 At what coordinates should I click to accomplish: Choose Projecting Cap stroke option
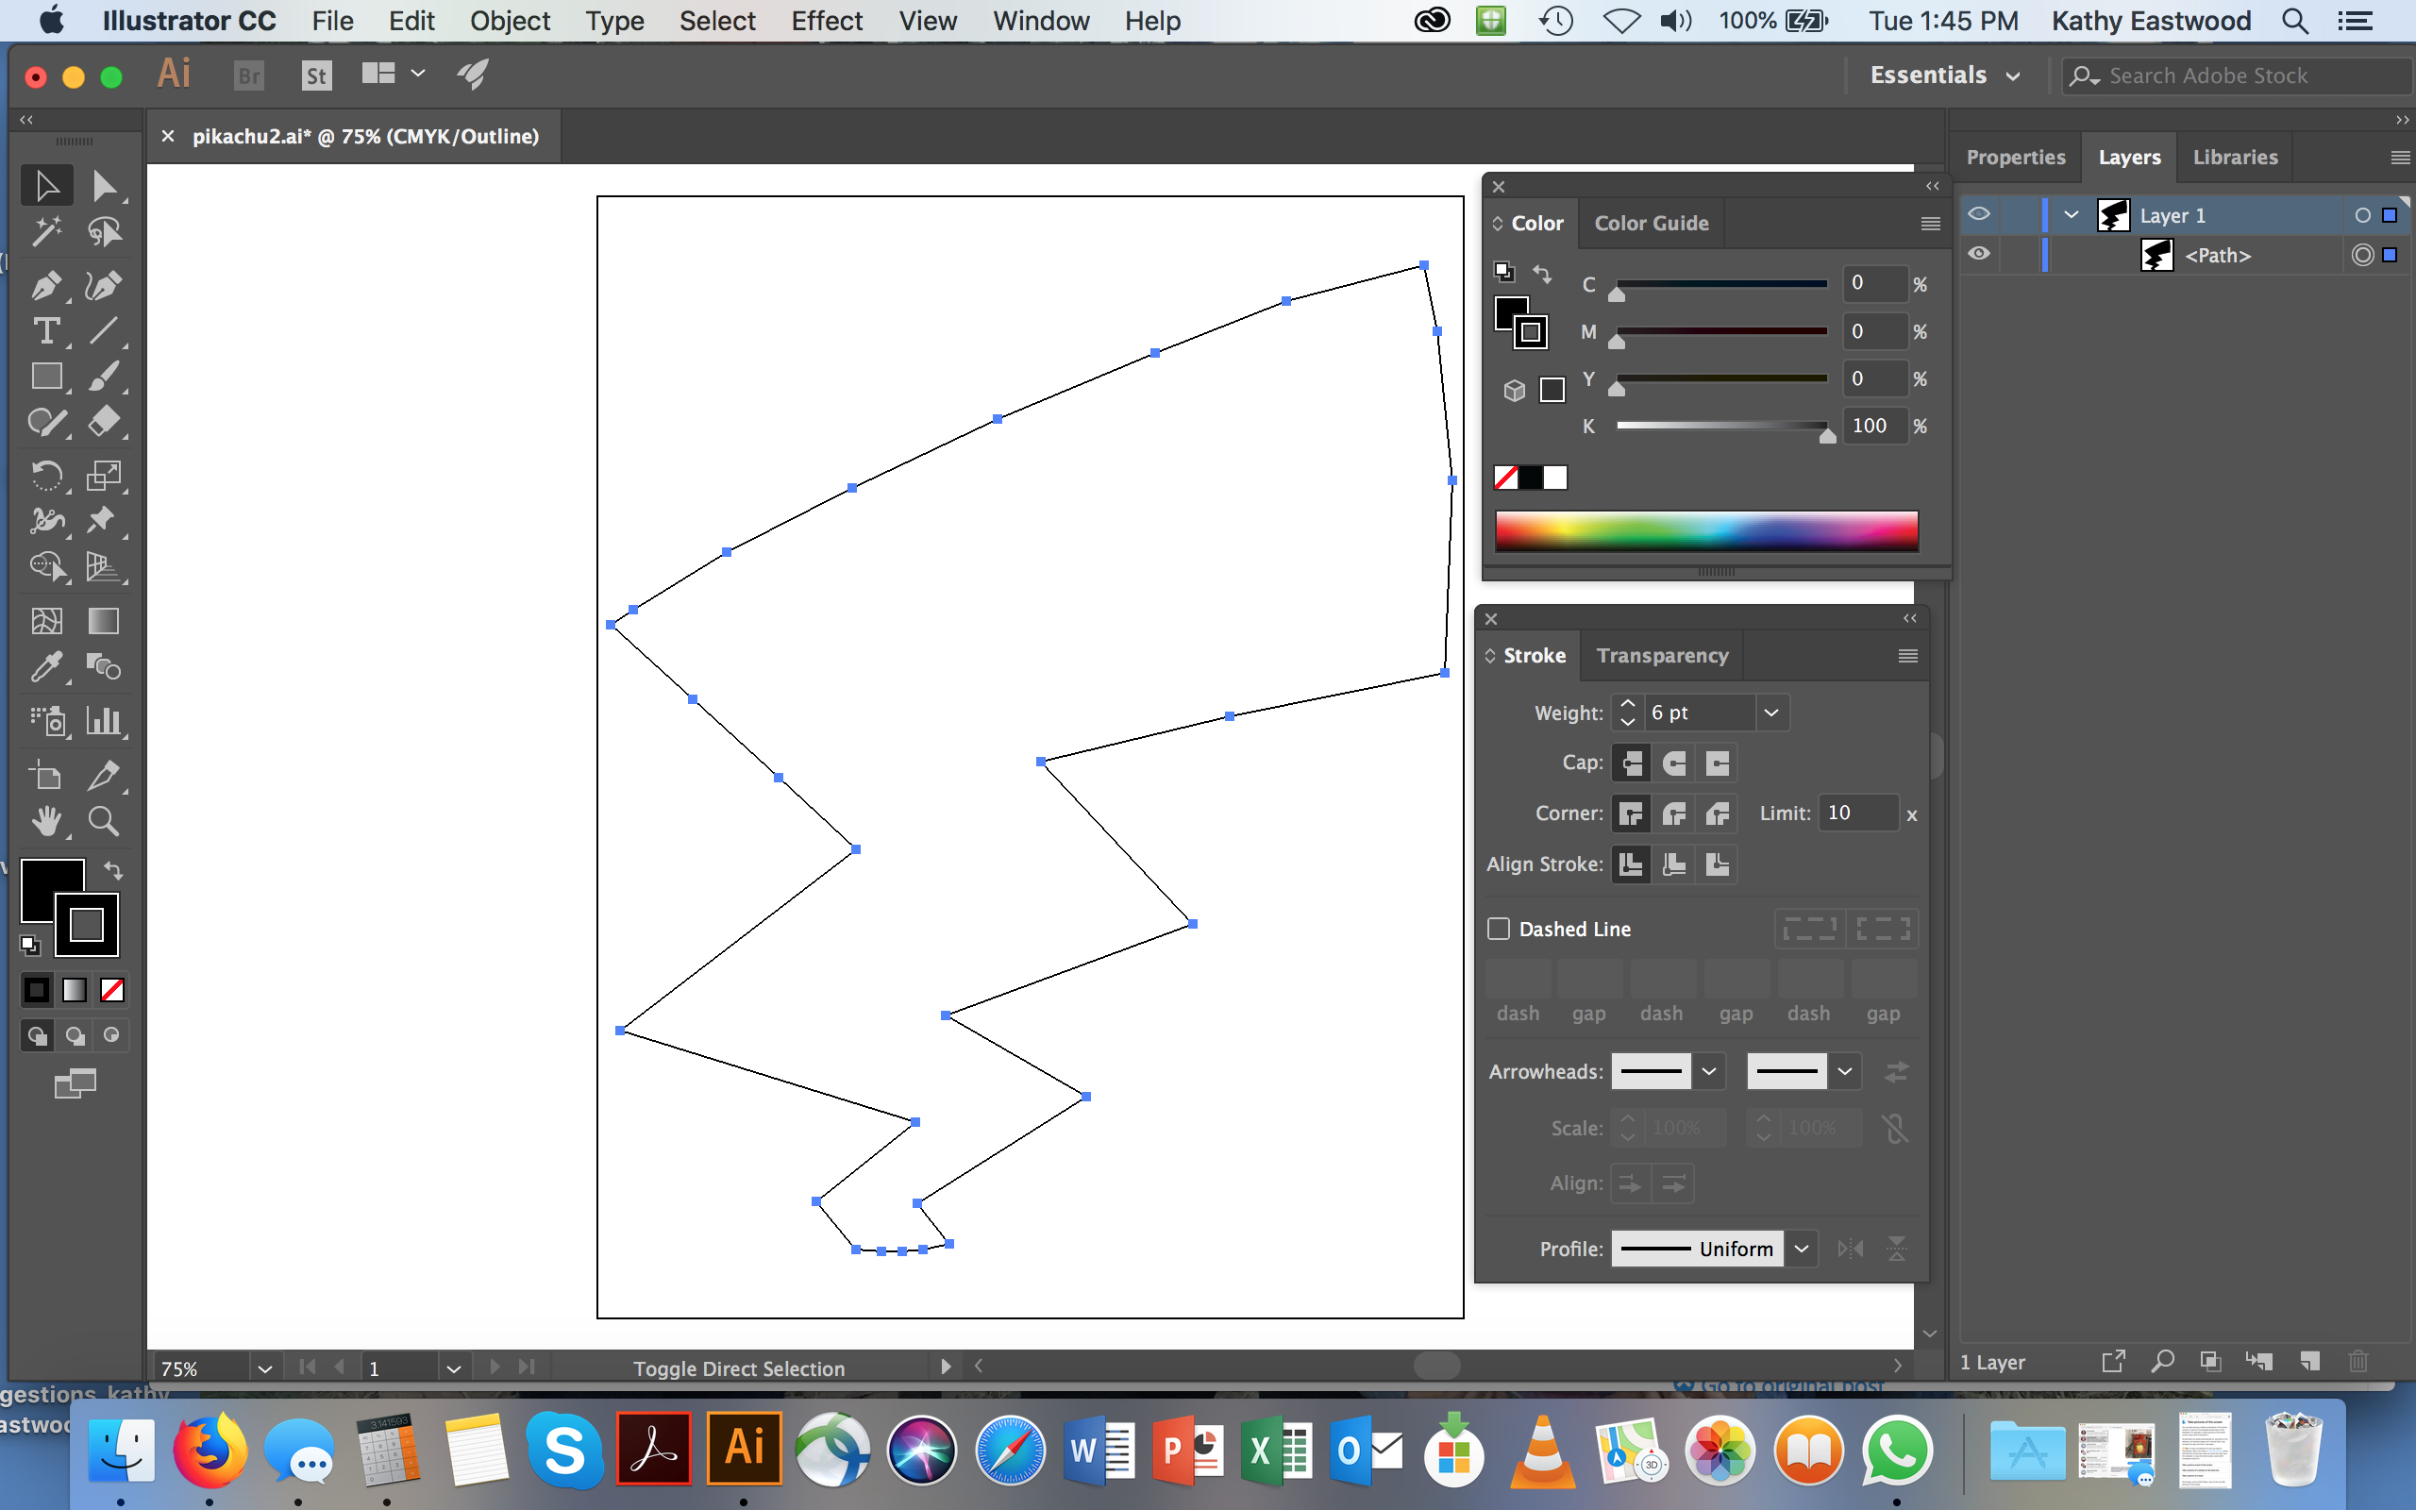(x=1718, y=763)
